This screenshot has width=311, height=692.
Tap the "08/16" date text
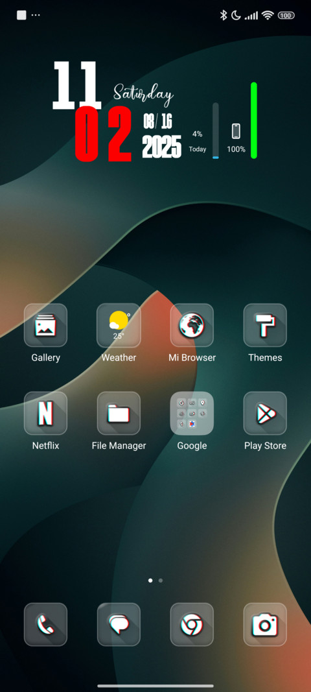click(x=157, y=121)
